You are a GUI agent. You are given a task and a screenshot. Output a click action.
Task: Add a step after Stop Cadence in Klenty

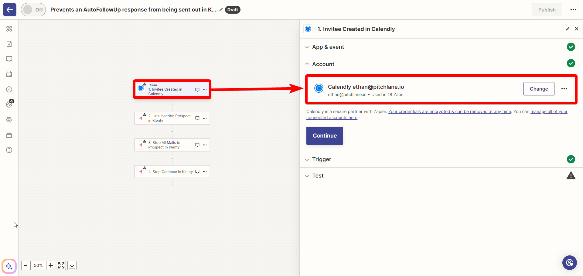(172, 185)
